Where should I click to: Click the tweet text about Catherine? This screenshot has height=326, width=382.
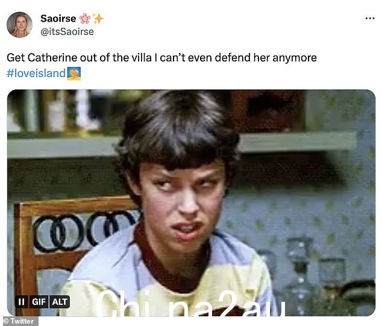(x=161, y=58)
